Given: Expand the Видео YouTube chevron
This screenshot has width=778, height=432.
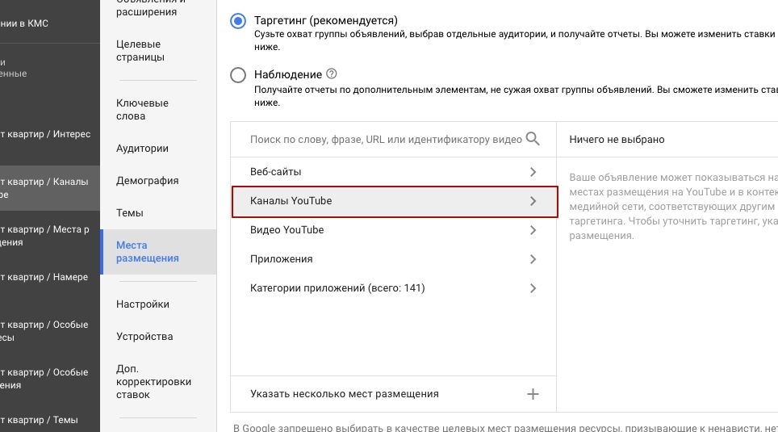Looking at the screenshot, I should coord(533,230).
